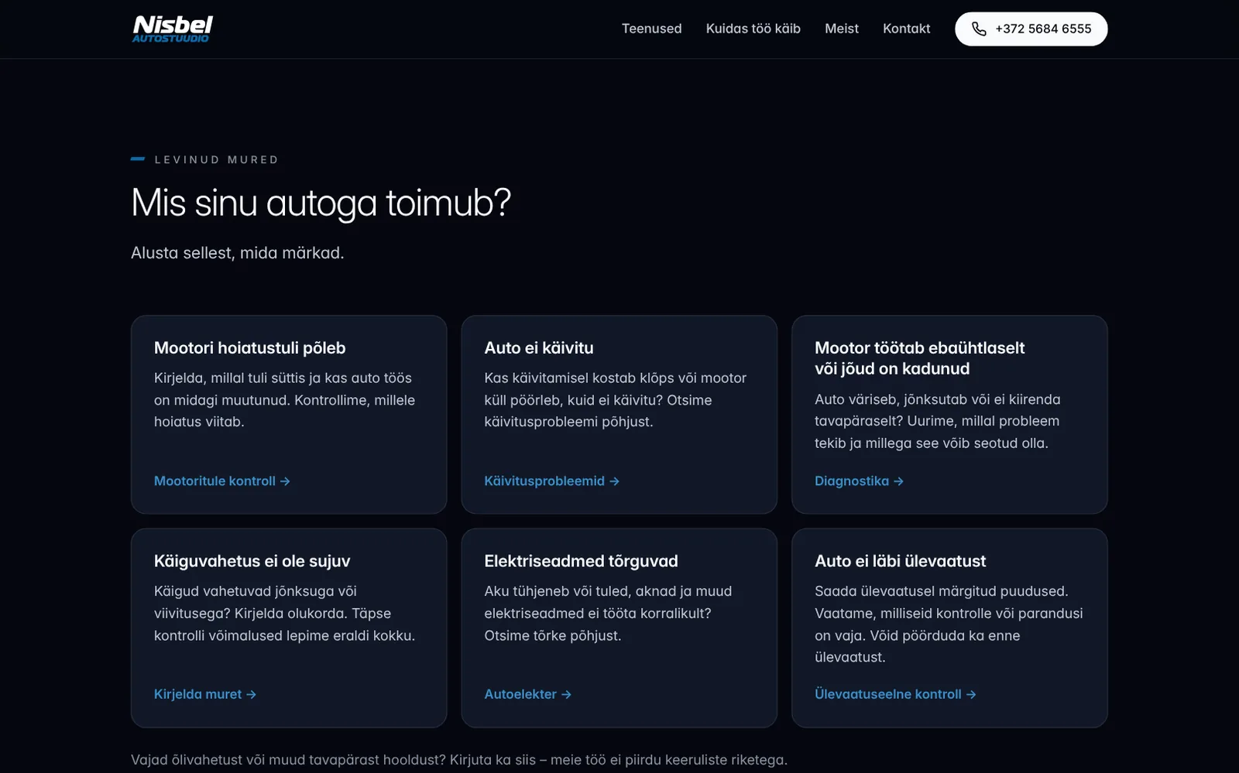Viewport: 1239px width, 773px height.
Task: Click the Elektriseadmed tõrguvad card heading
Action: pos(581,562)
